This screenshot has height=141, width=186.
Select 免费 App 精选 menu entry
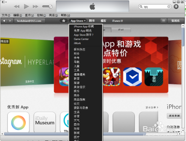[83, 31]
